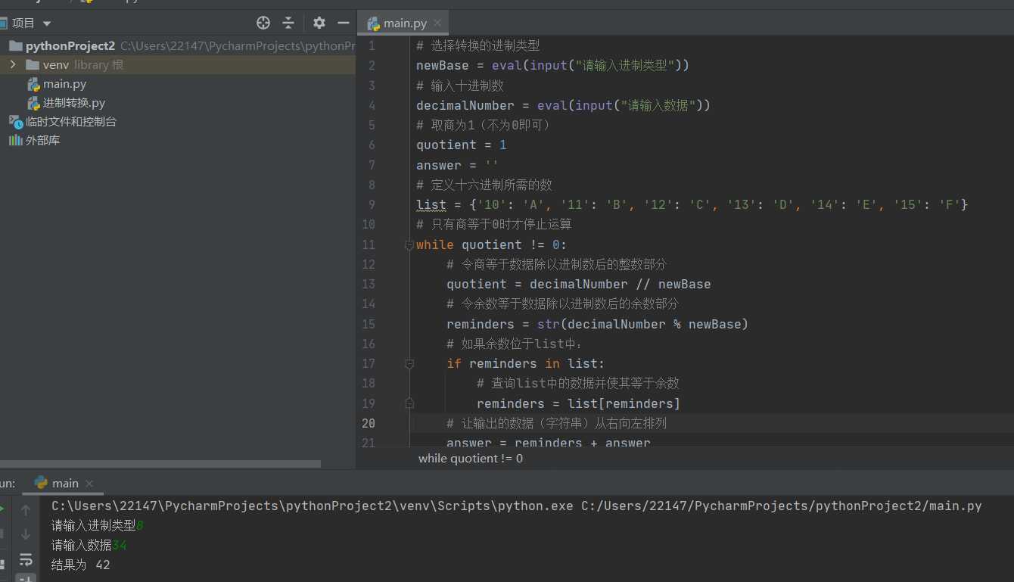Click the comment on line 10
The image size is (1014, 582).
click(494, 224)
